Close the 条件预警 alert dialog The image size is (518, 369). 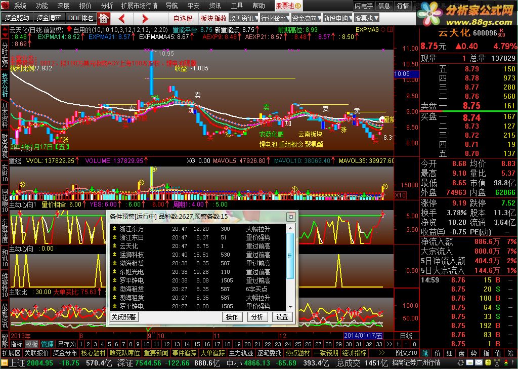291,217
